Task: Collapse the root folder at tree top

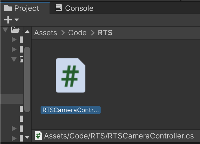Action: coord(5,30)
